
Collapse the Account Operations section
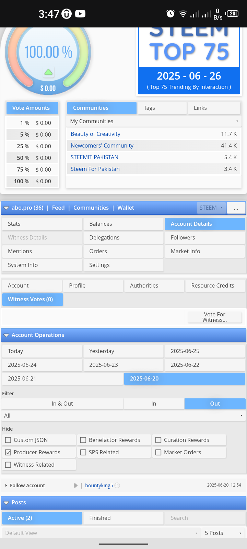pos(6,335)
